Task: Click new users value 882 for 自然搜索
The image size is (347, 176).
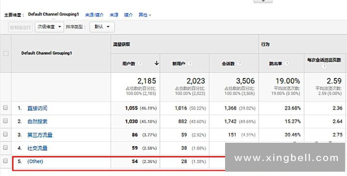Action: coord(183,122)
